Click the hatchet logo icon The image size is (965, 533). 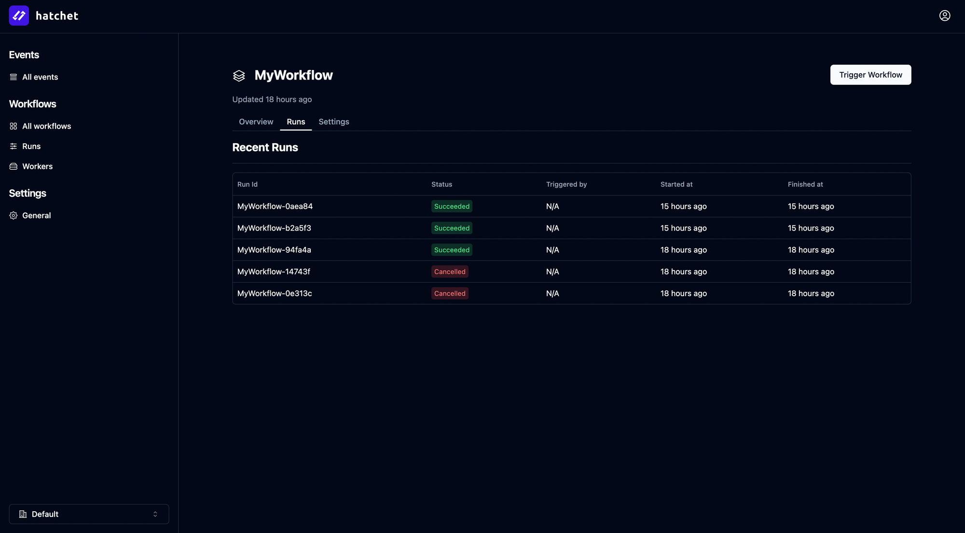click(x=18, y=15)
